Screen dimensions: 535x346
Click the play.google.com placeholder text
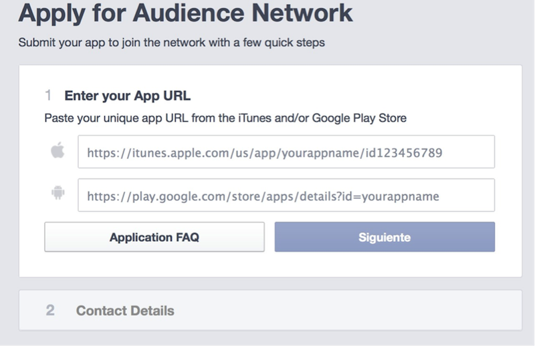coord(263,196)
